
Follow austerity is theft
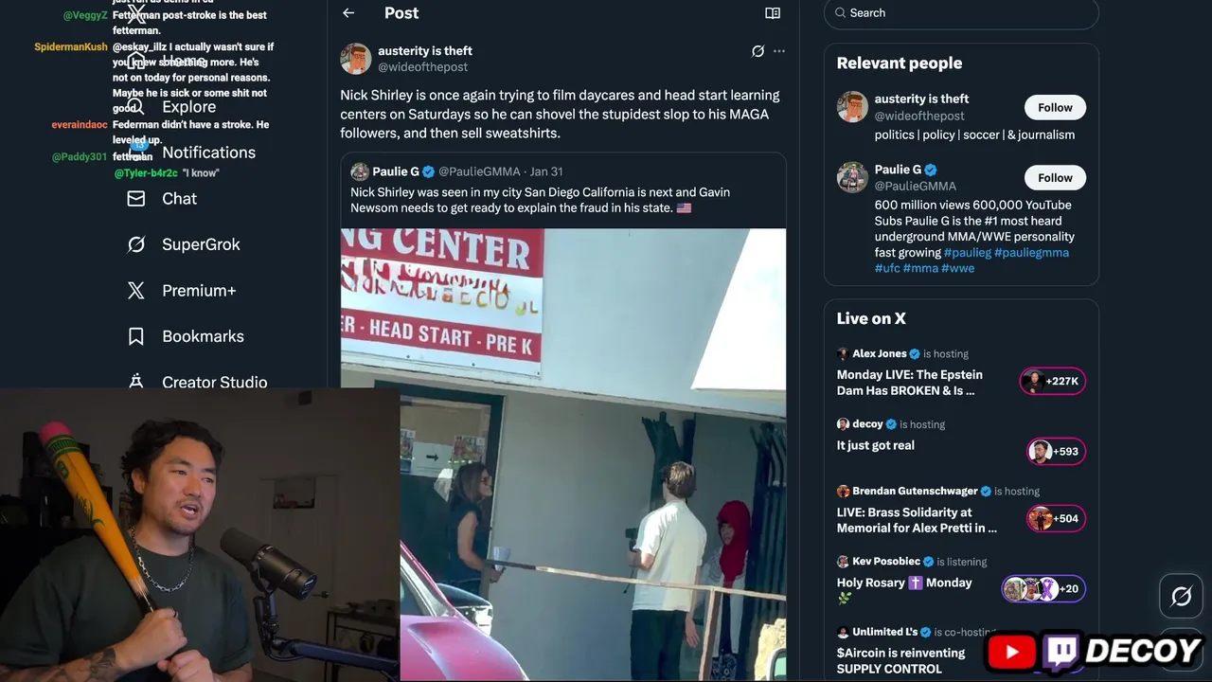pyautogui.click(x=1055, y=107)
